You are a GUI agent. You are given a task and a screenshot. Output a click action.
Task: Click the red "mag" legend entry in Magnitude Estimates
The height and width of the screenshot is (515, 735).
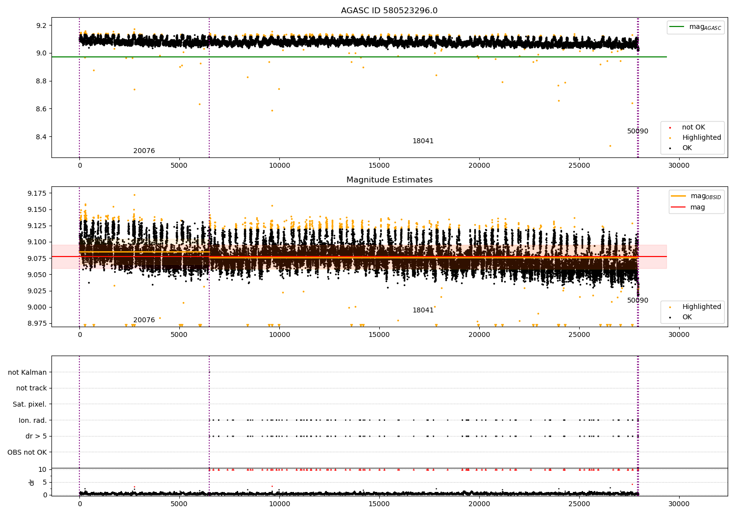(688, 207)
